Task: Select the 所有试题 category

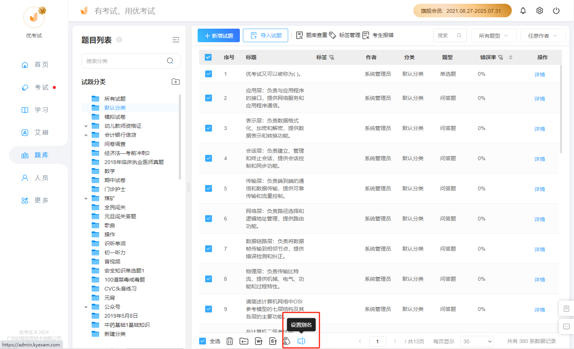Action: click(115, 99)
